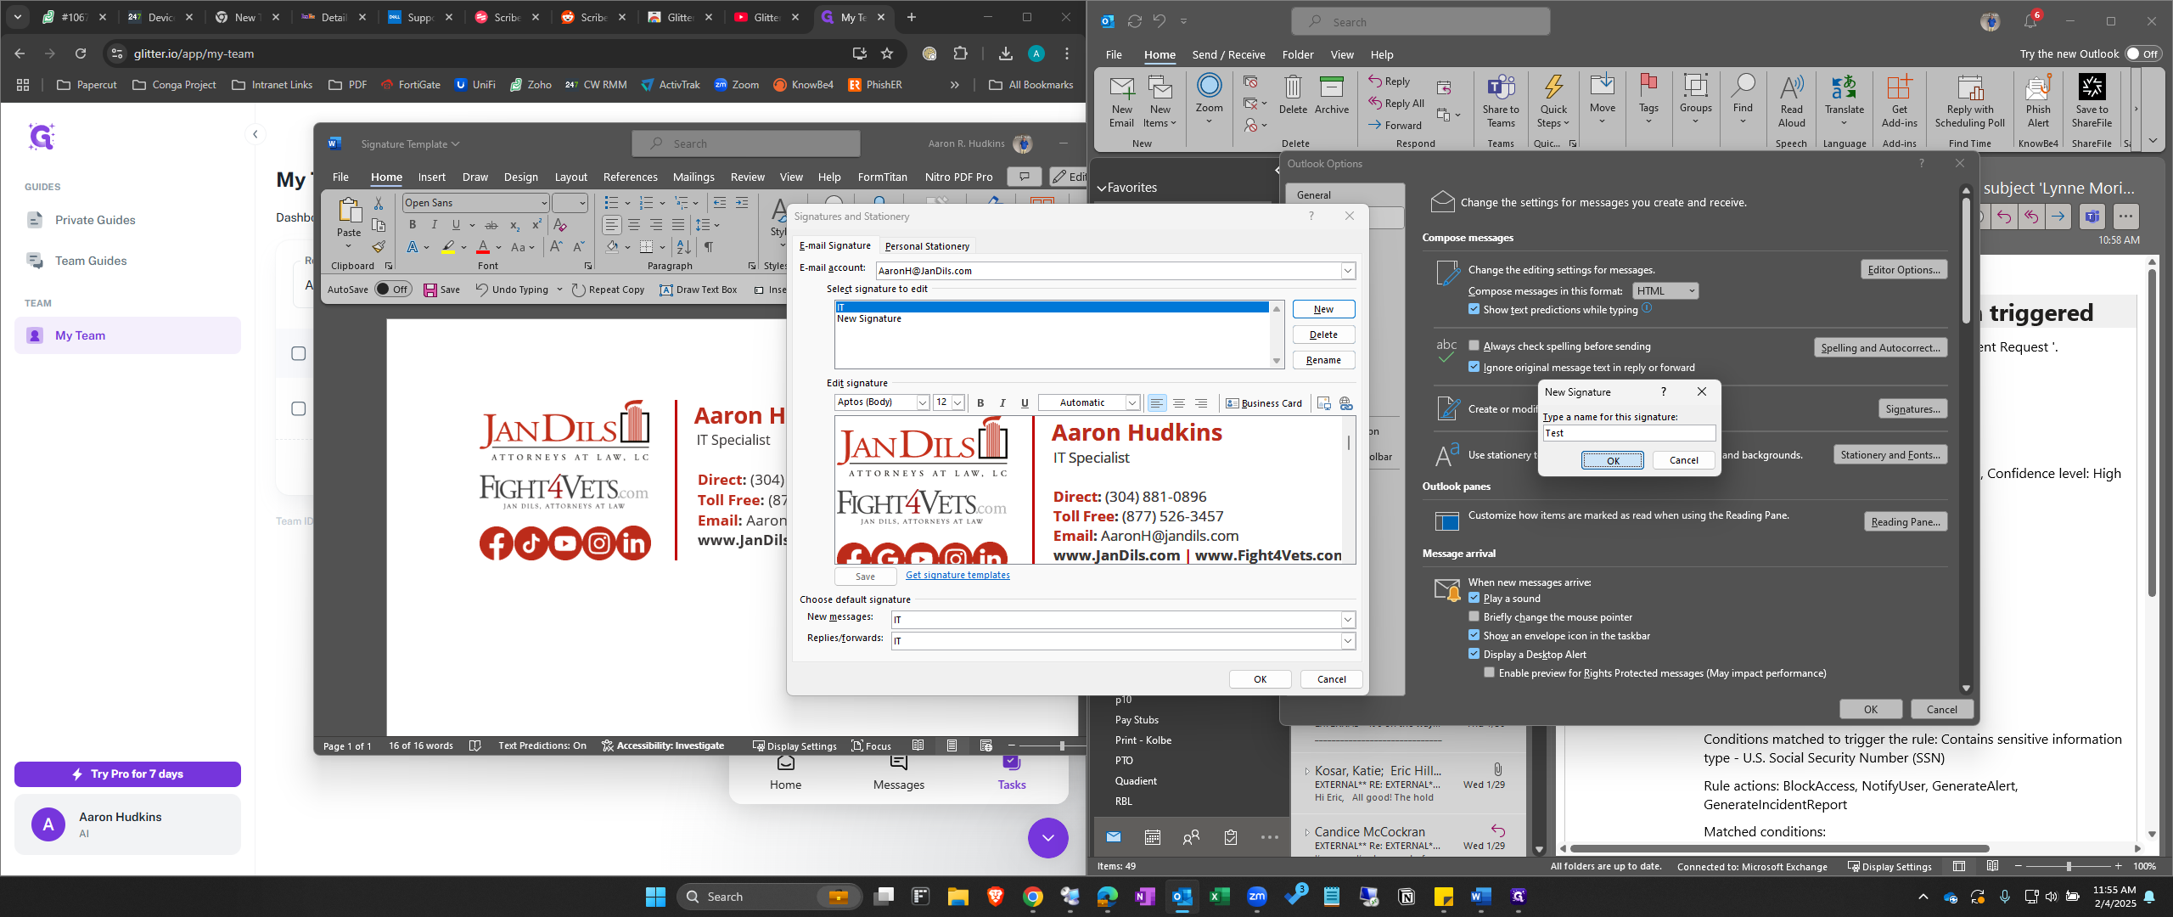The width and height of the screenshot is (2173, 917).
Task: Click Phish Alert KnowBe4 icon
Action: 2038,100
